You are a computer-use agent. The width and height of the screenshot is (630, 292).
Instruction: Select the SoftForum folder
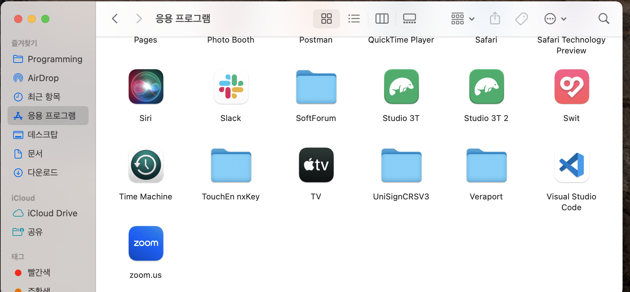click(x=316, y=87)
